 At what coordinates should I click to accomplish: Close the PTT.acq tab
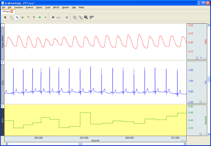click(12, 11)
